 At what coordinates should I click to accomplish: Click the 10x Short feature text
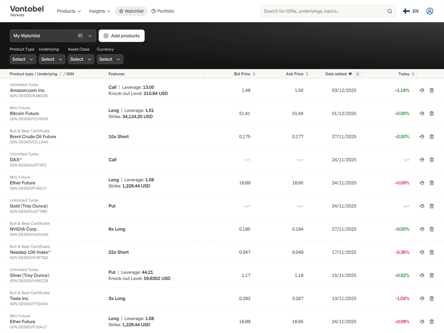click(119, 137)
